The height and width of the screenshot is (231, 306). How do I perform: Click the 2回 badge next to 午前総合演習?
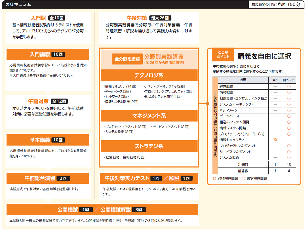tap(63, 178)
